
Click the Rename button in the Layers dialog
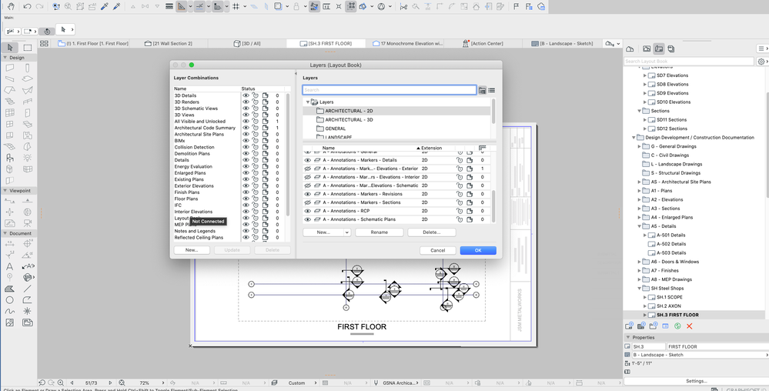[x=379, y=232]
